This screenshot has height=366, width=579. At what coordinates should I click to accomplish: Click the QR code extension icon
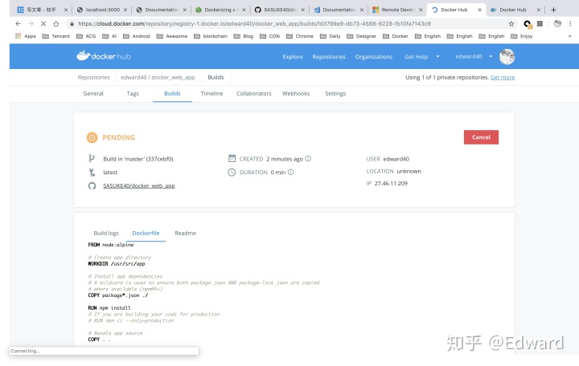click(540, 23)
